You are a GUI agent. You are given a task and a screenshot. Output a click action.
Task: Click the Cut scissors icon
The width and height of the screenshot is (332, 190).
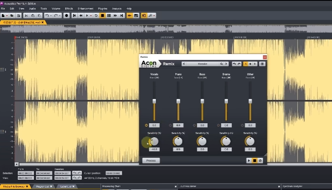(26, 16)
